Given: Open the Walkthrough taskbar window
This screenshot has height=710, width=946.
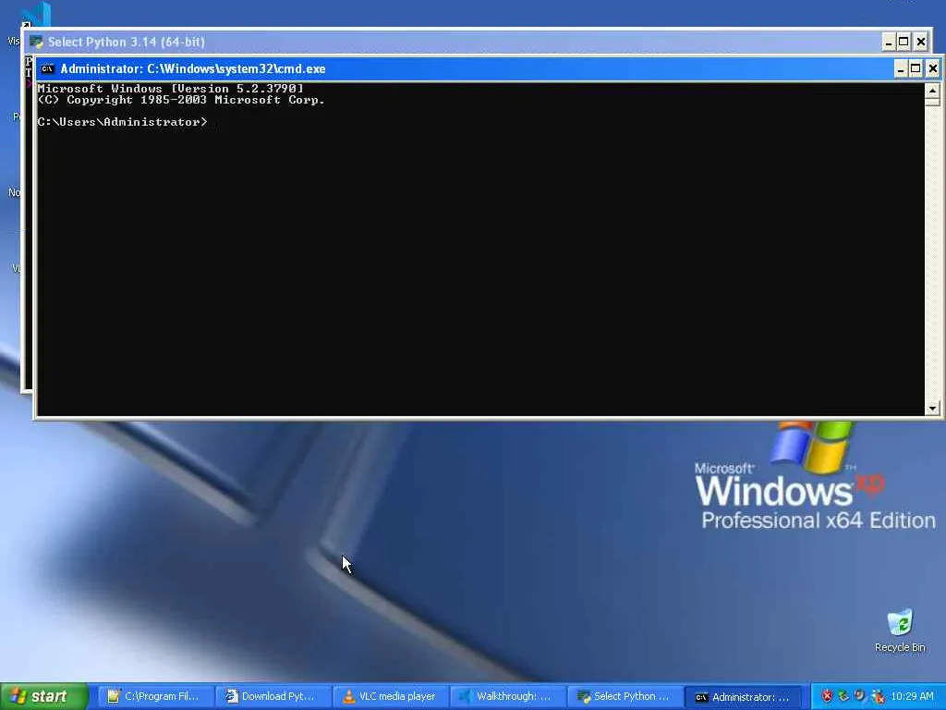Looking at the screenshot, I should pos(507,696).
